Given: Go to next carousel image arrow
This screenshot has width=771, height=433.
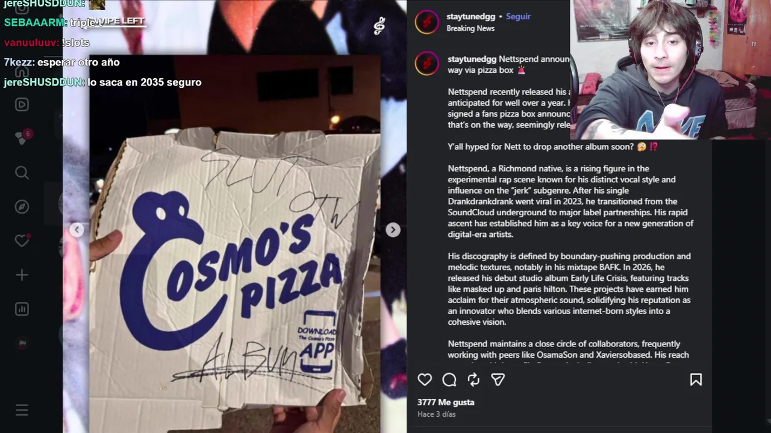Looking at the screenshot, I should 393,230.
